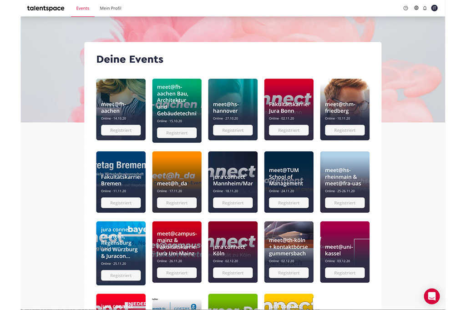Click Registriert on meet@TUM School of Management card

[289, 203]
